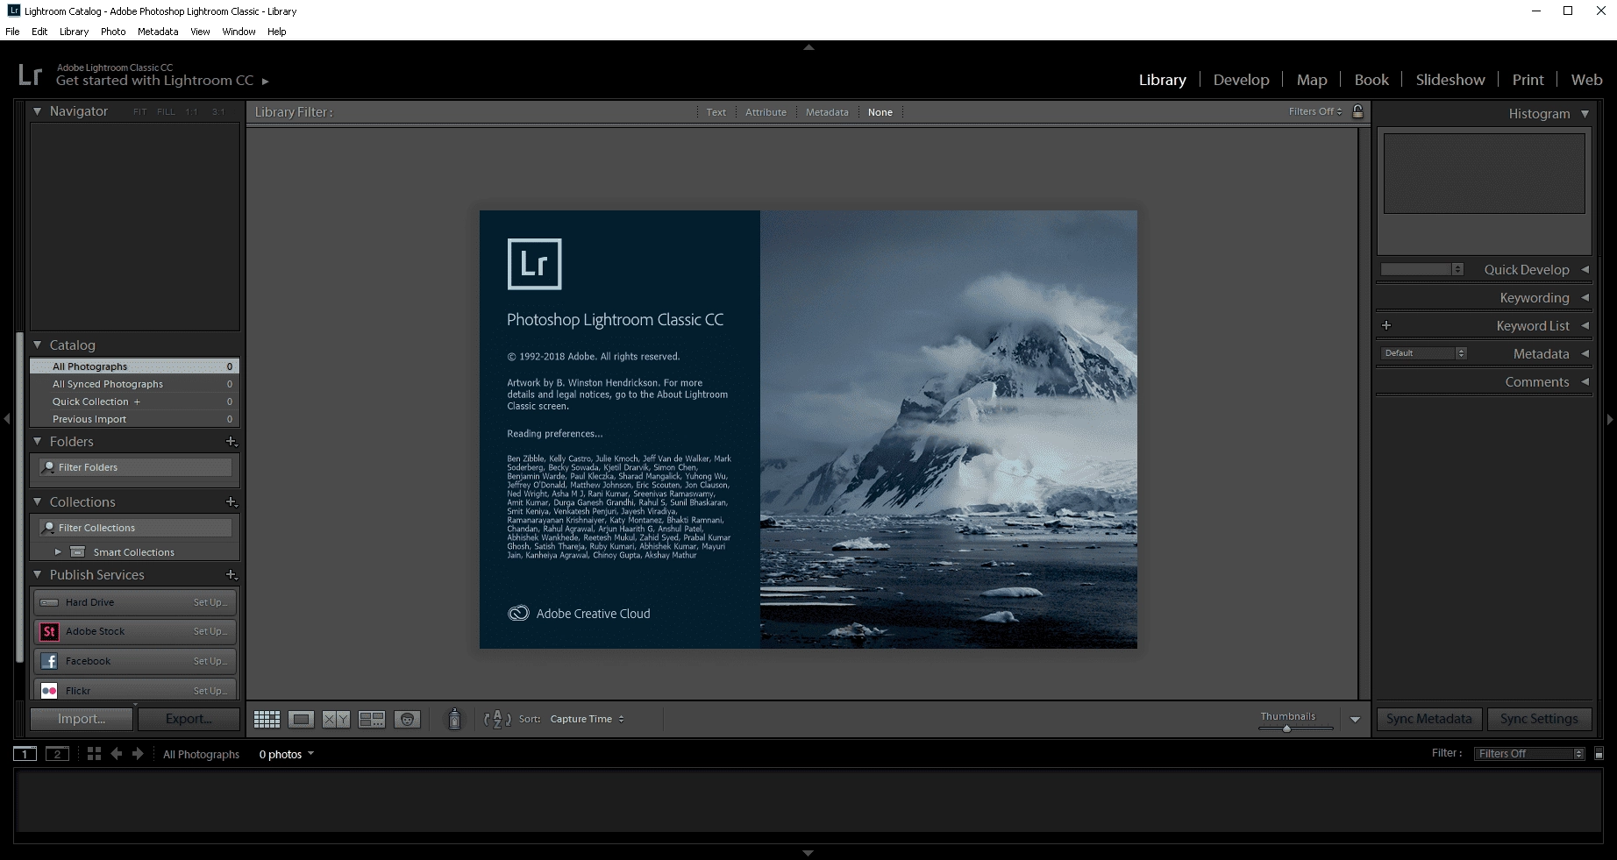This screenshot has height=860, width=1617.
Task: Reverse sort direction using the AZ icon
Action: click(x=497, y=719)
